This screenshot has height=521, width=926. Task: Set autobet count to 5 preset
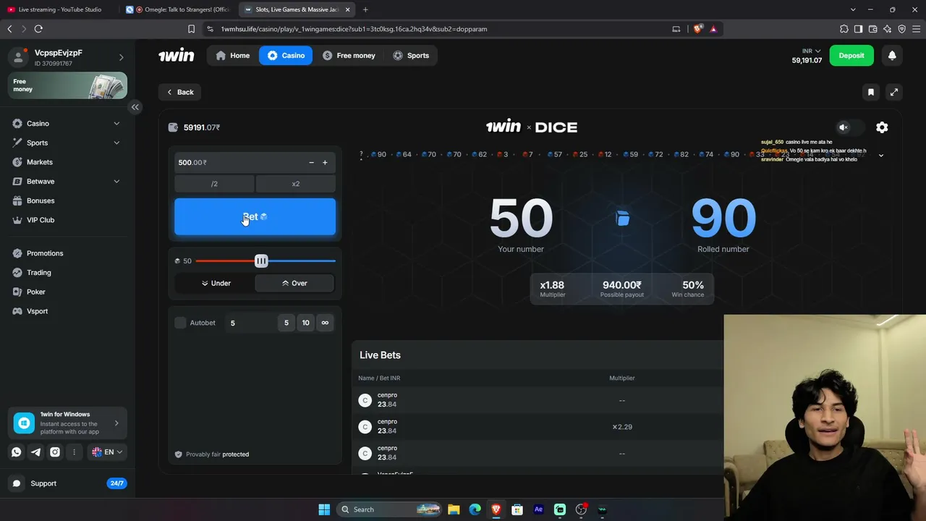tap(286, 323)
